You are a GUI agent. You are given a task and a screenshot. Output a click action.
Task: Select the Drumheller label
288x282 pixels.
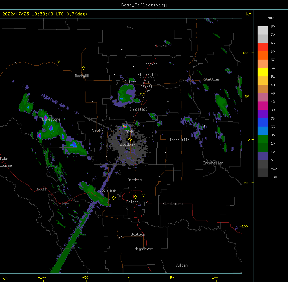coord(213,163)
